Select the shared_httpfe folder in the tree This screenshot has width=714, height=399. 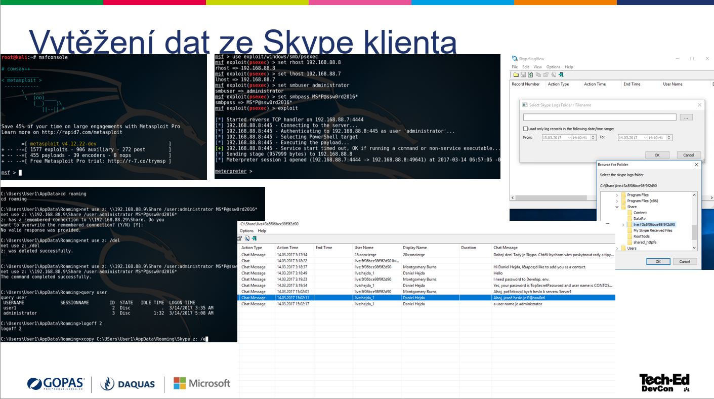point(645,243)
